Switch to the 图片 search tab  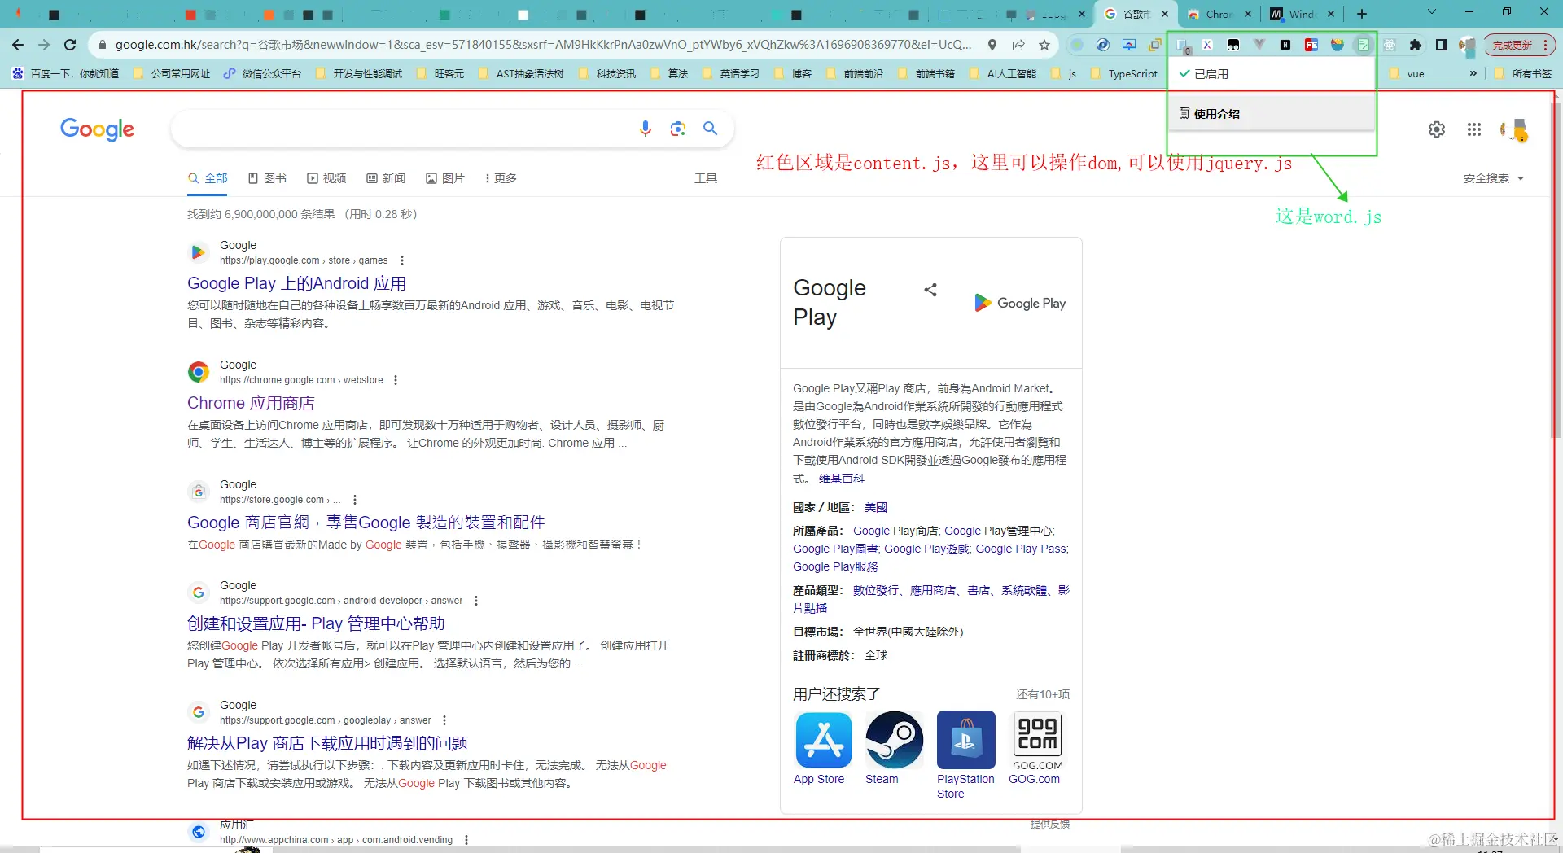tap(453, 177)
